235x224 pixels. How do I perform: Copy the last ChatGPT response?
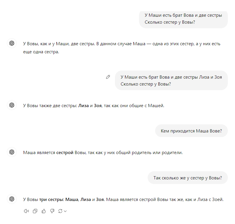point(35,211)
